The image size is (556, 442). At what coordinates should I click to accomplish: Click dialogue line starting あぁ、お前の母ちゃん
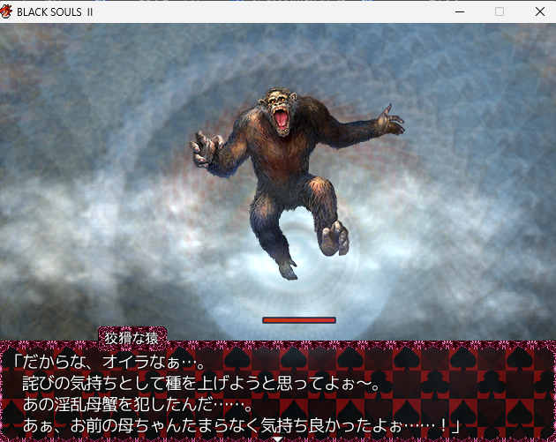(242, 426)
